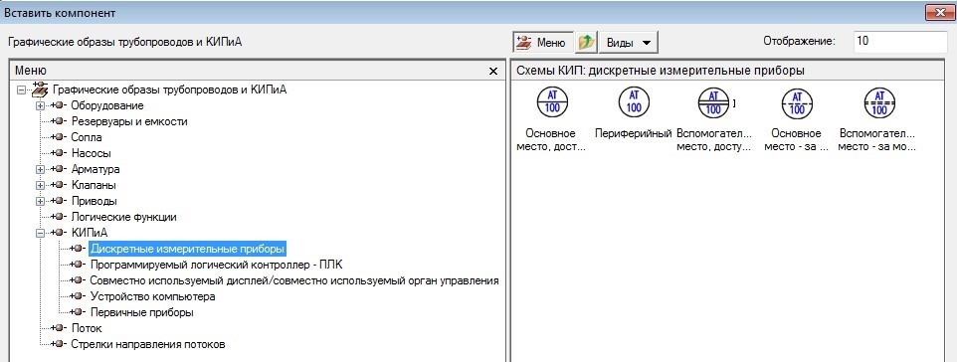
Task: Collapse the root 'Графические образы трубопроводов и КИПиА' node
Action: [21, 90]
